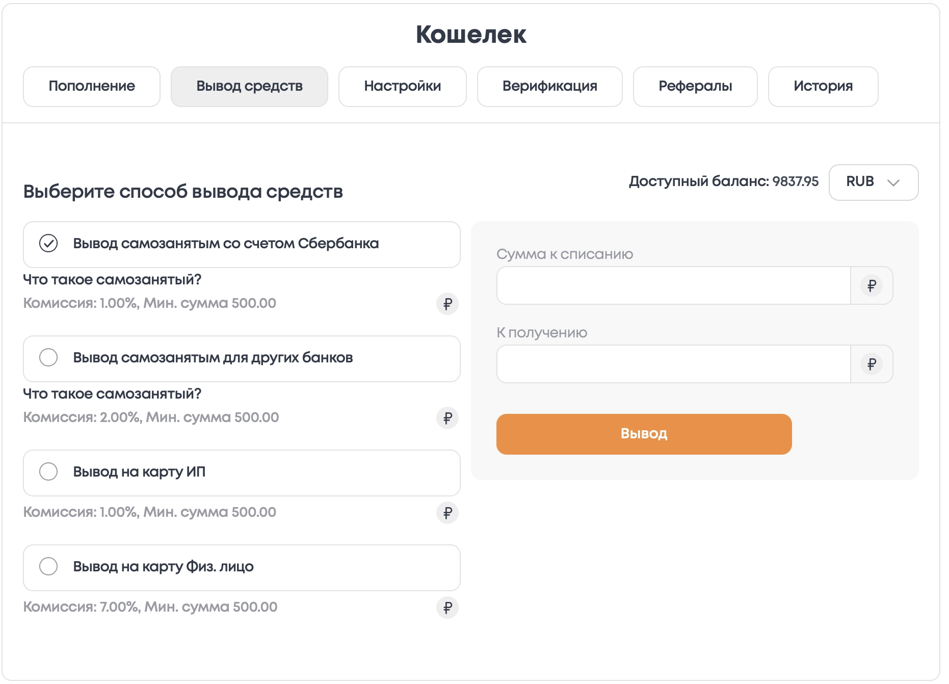Pick Вывод на карту Физ. лицо option

(x=242, y=568)
